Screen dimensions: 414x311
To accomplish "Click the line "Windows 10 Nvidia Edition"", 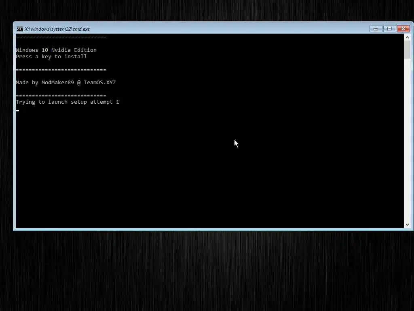I will coord(56,50).
